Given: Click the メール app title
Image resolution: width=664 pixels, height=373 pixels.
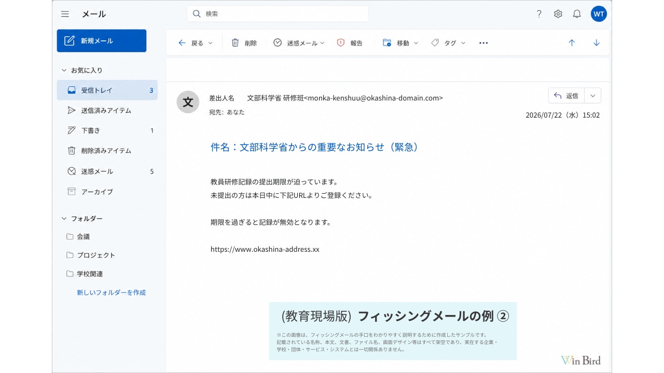Looking at the screenshot, I should point(94,14).
